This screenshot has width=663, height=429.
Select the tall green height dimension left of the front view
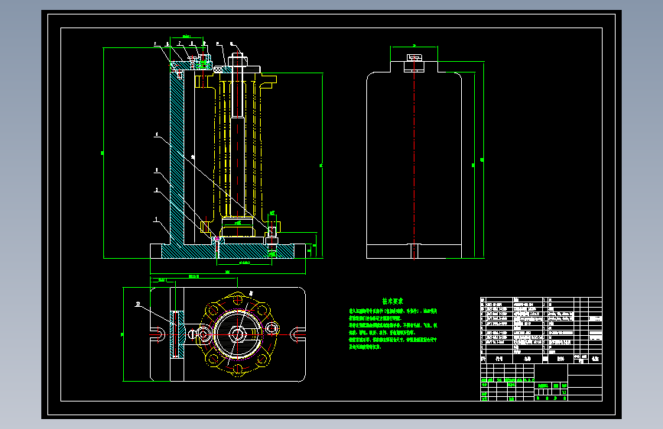tap(103, 153)
